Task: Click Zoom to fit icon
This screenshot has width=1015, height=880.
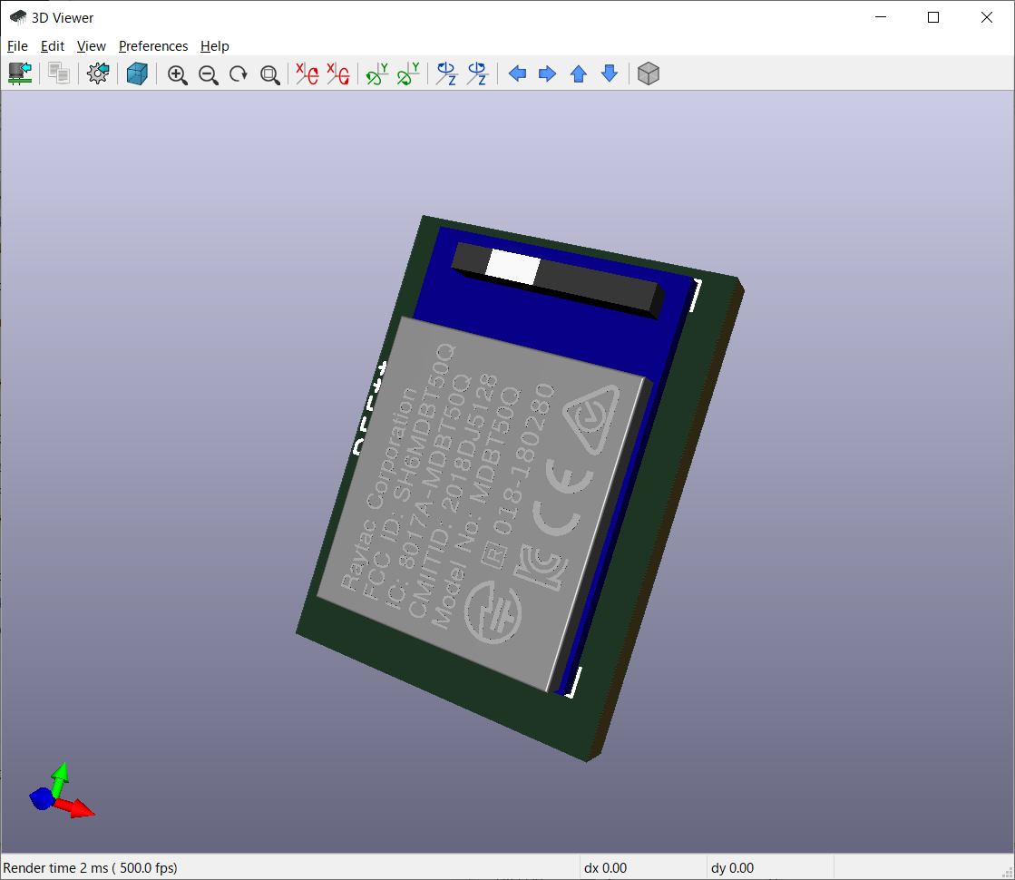Action: click(269, 74)
